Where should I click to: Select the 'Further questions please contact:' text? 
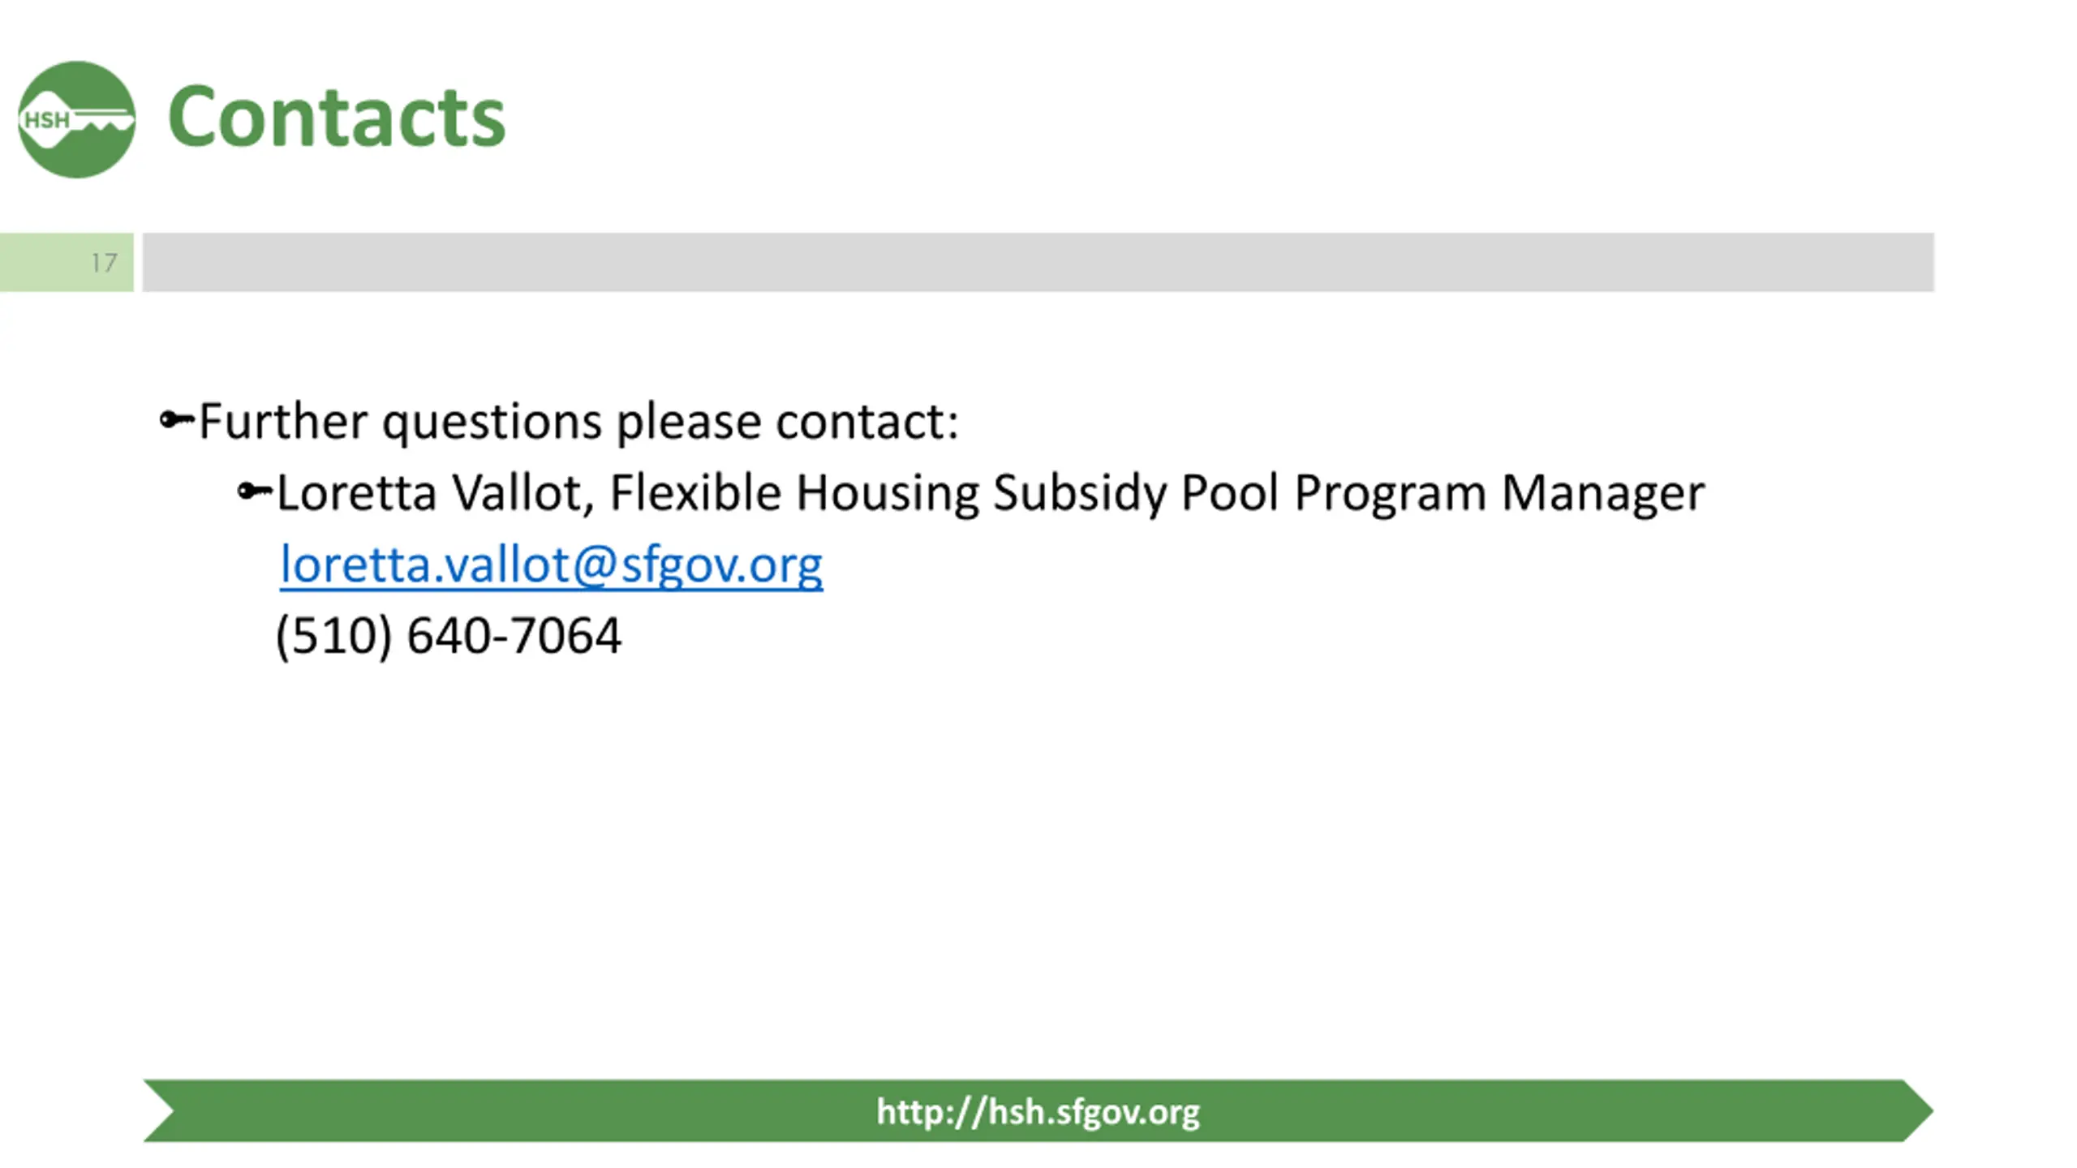pyautogui.click(x=578, y=422)
